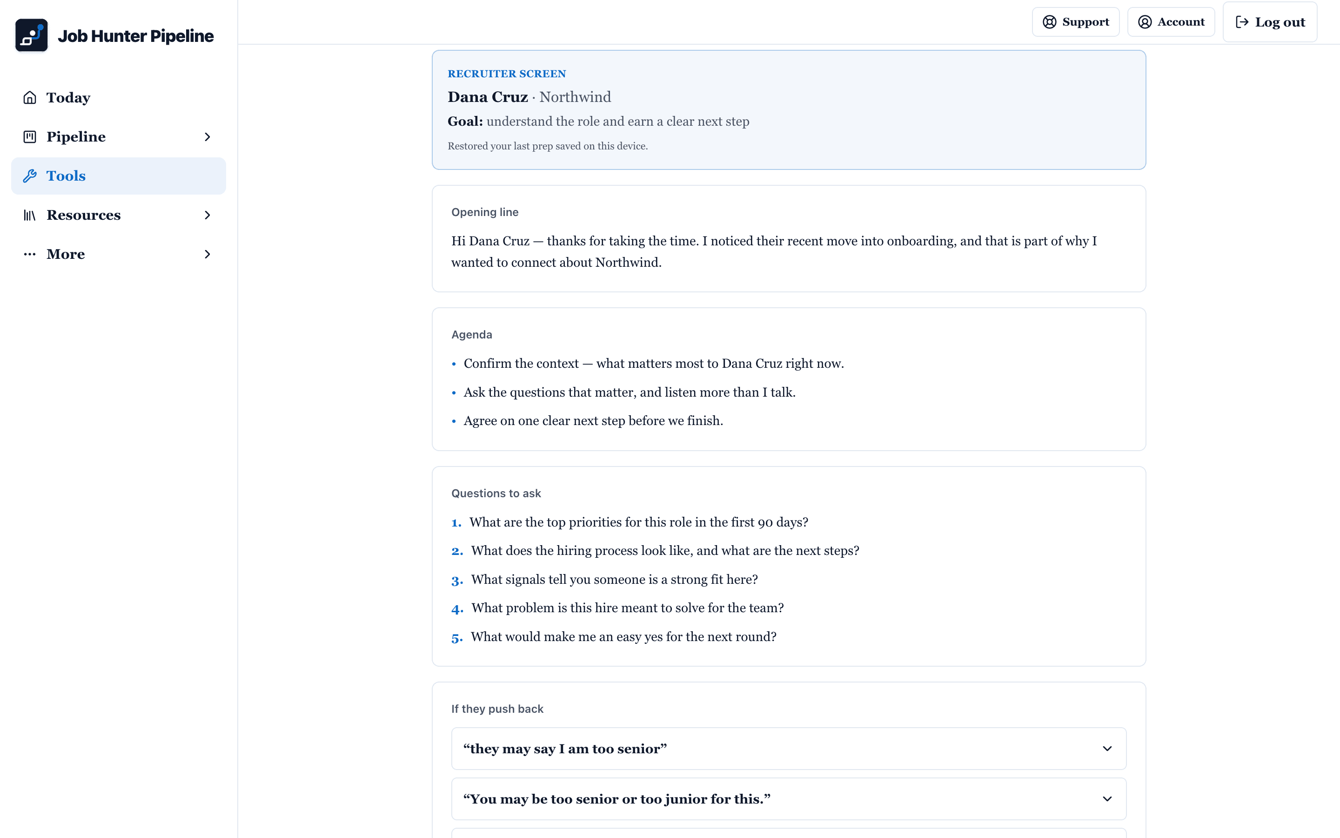This screenshot has width=1340, height=838.
Task: Click the "Questions to ask" heading
Action: click(496, 493)
